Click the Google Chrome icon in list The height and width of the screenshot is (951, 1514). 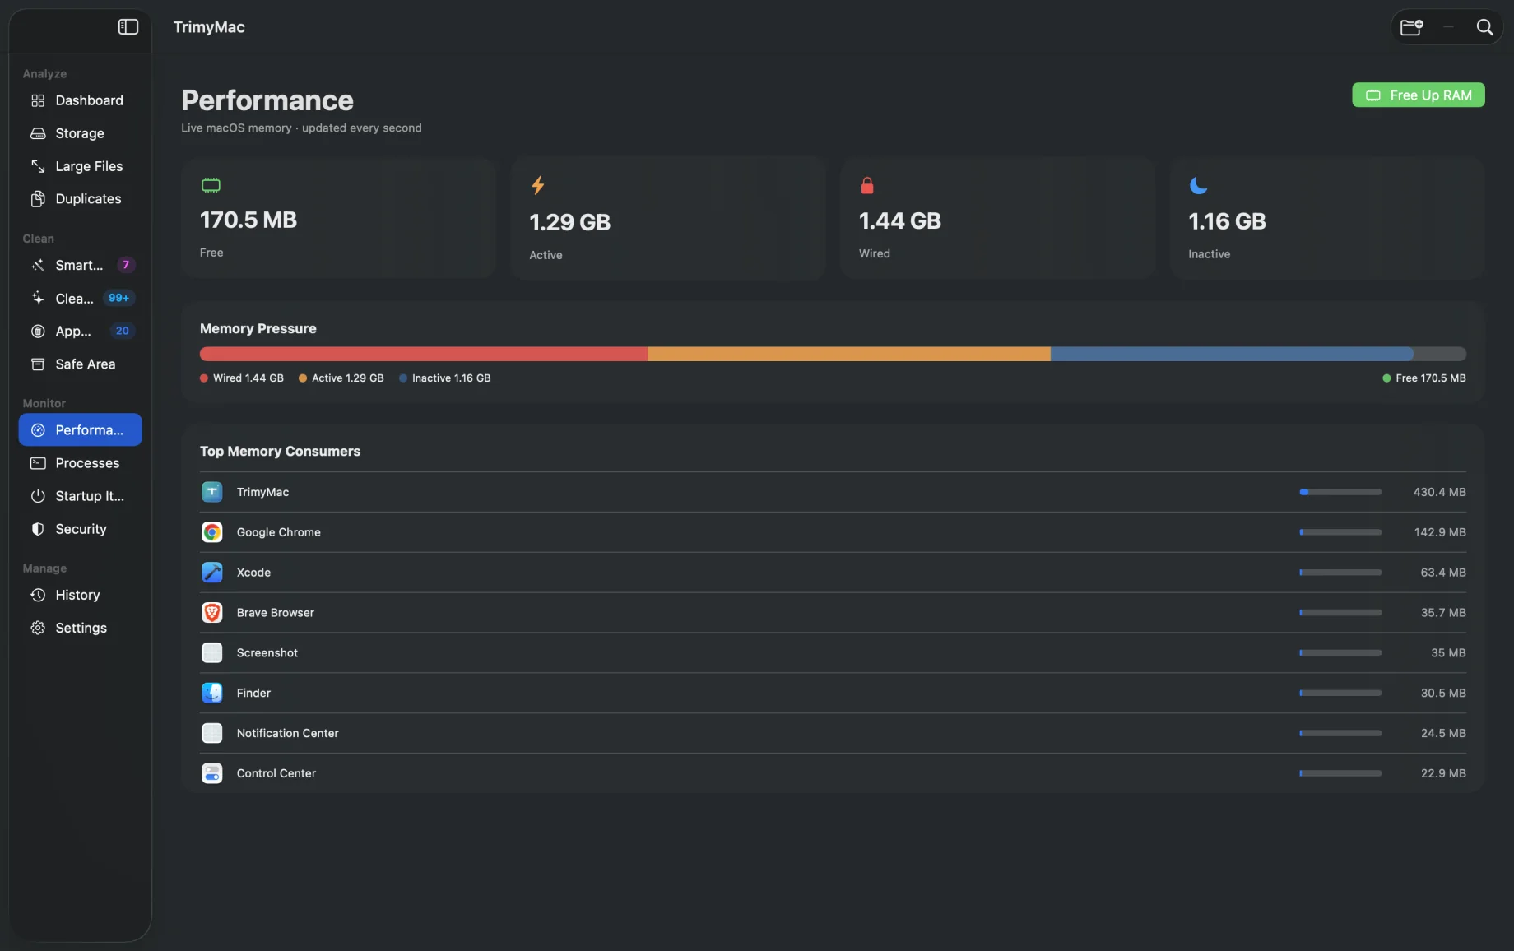212,532
